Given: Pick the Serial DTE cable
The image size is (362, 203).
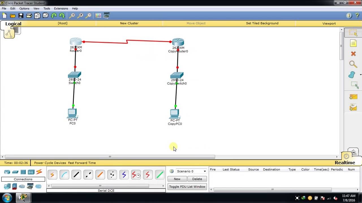Looking at the screenshot, I should click(148, 175).
